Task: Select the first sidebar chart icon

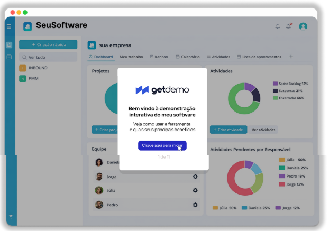Action: pos(9,45)
